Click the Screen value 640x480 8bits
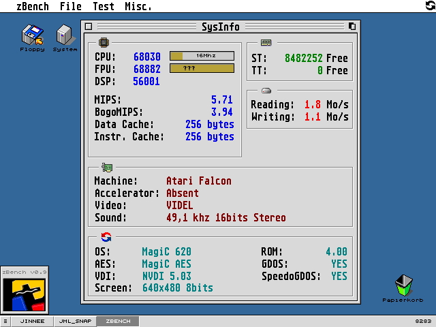This screenshot has width=436, height=327. coord(178,287)
